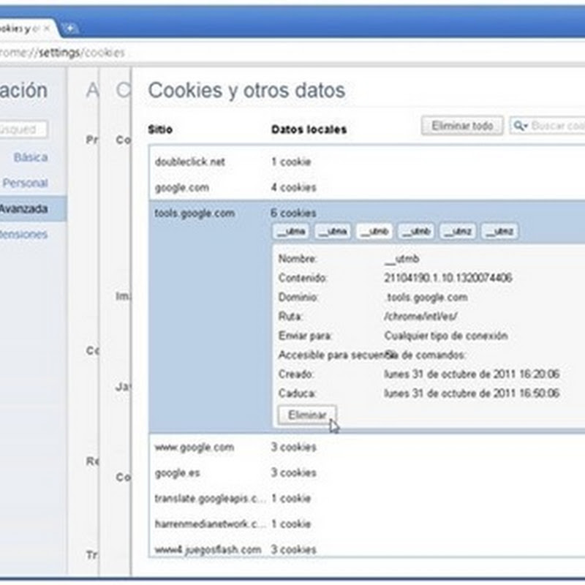
Task: Click the Nombre value __utmb
Action: coord(401,259)
